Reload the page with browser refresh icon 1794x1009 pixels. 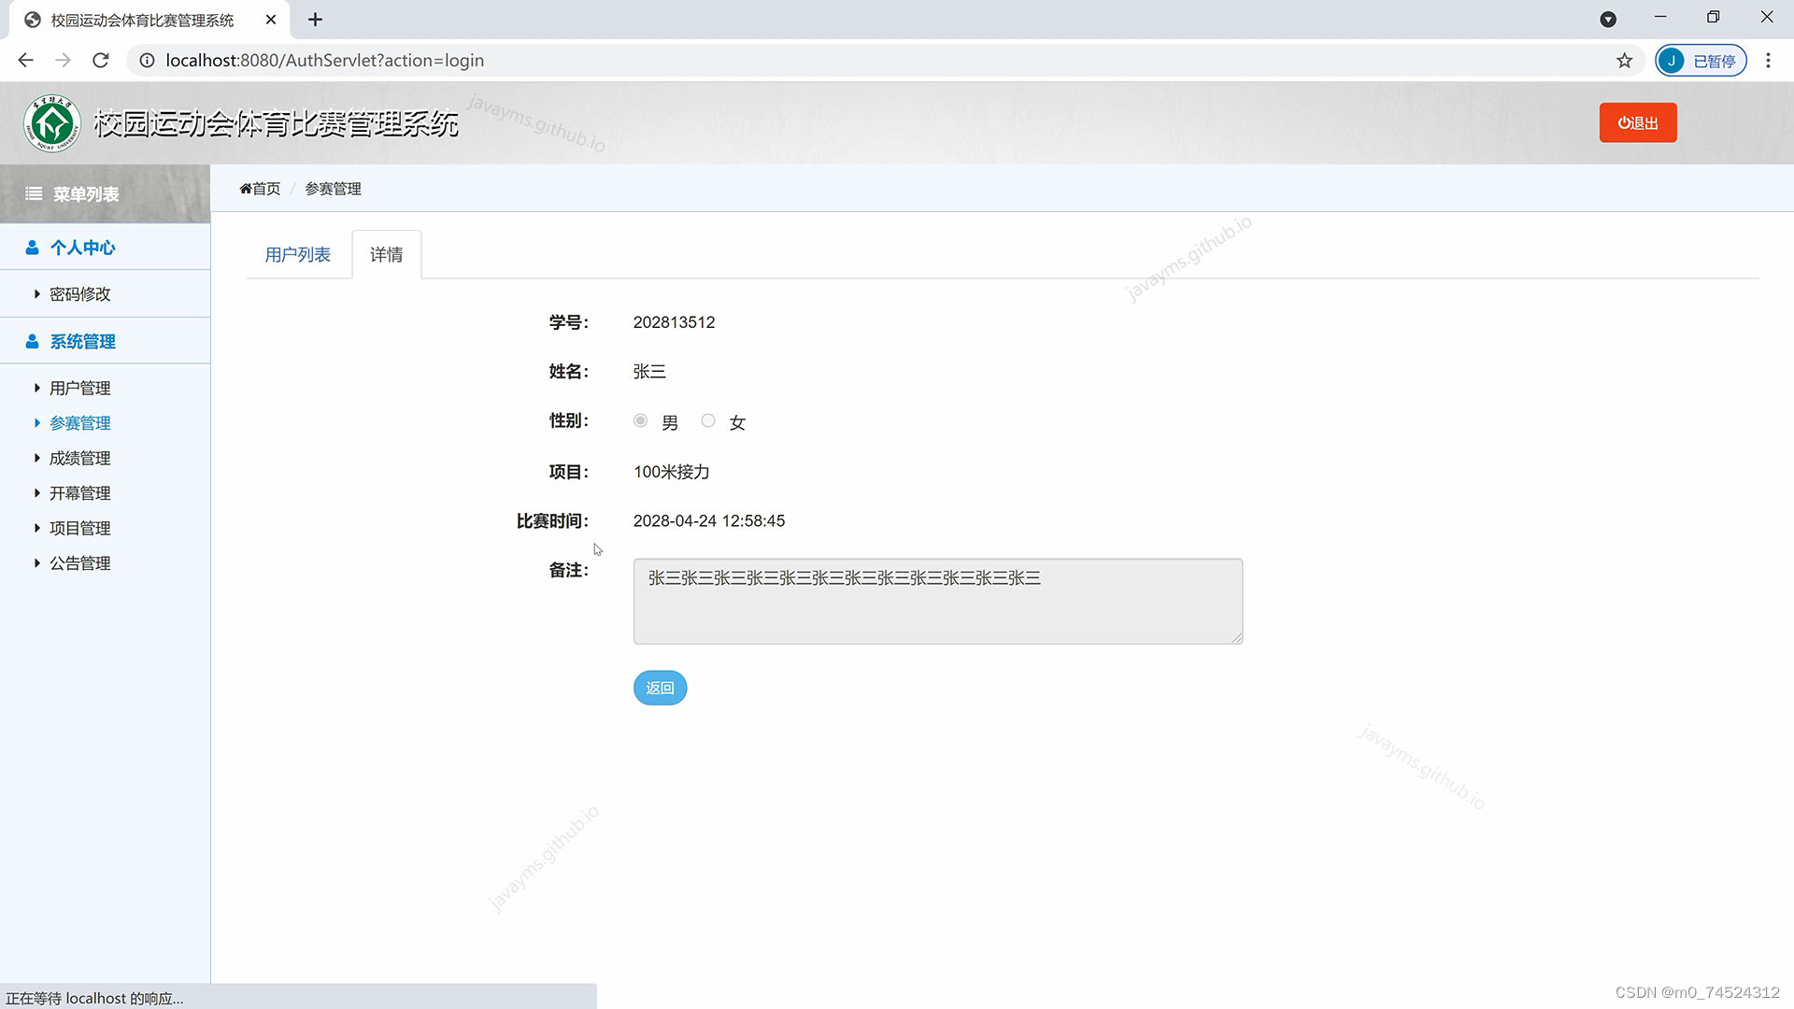tap(101, 61)
